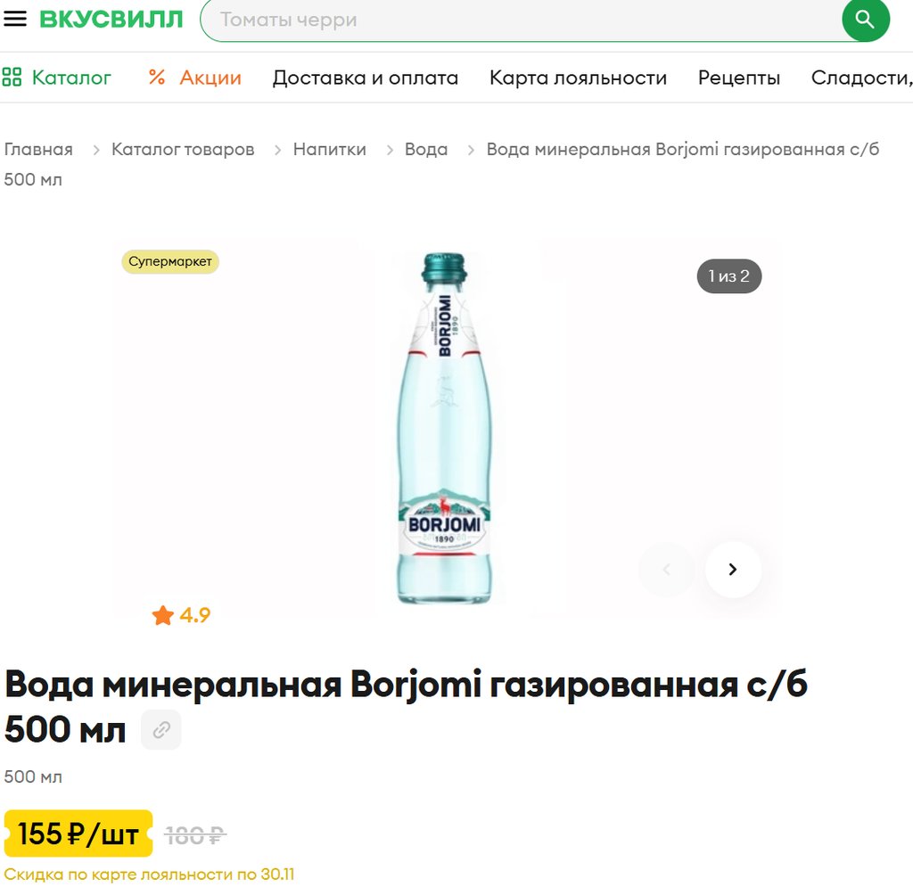913x895 pixels.
Task: Navigate to Главная breadcrumb
Action: [38, 149]
